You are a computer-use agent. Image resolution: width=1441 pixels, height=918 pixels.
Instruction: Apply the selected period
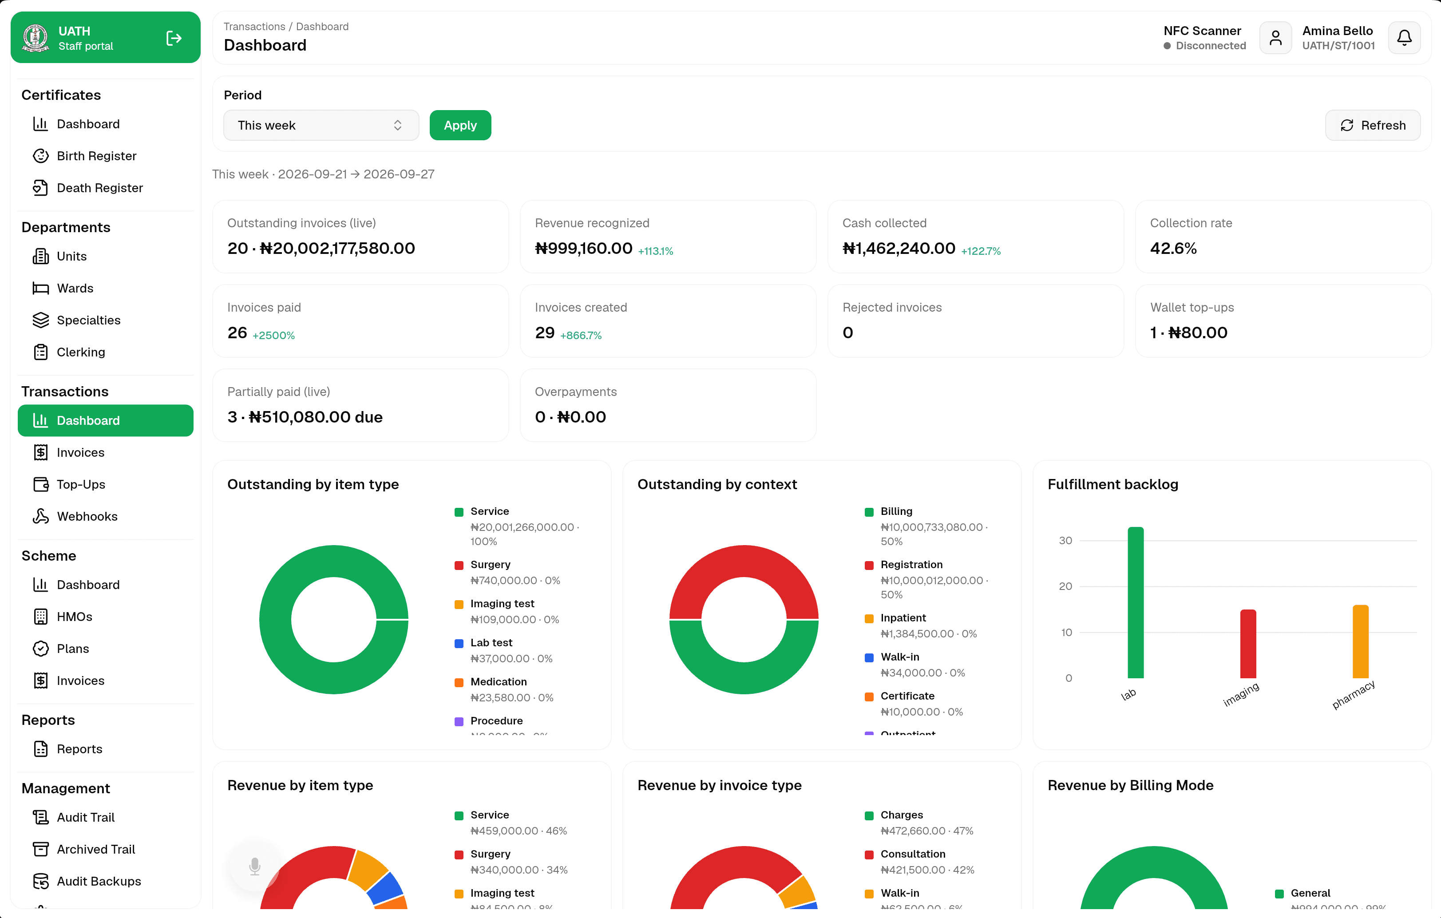460,125
